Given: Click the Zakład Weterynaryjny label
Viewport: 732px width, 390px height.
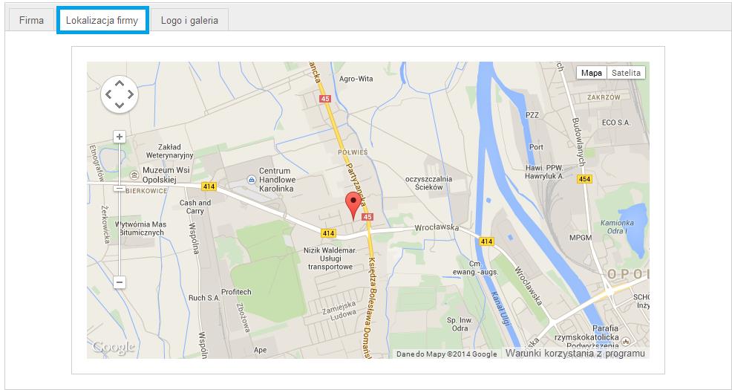Looking at the screenshot, I should tap(169, 151).
